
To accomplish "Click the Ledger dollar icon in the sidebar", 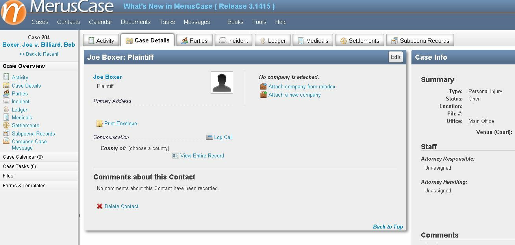I will click(x=6, y=110).
